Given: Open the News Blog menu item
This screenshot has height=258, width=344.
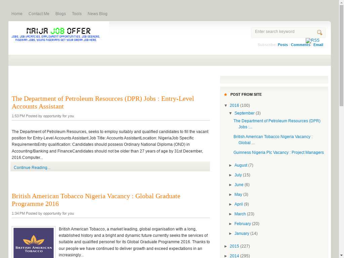Looking at the screenshot, I should tap(97, 13).
